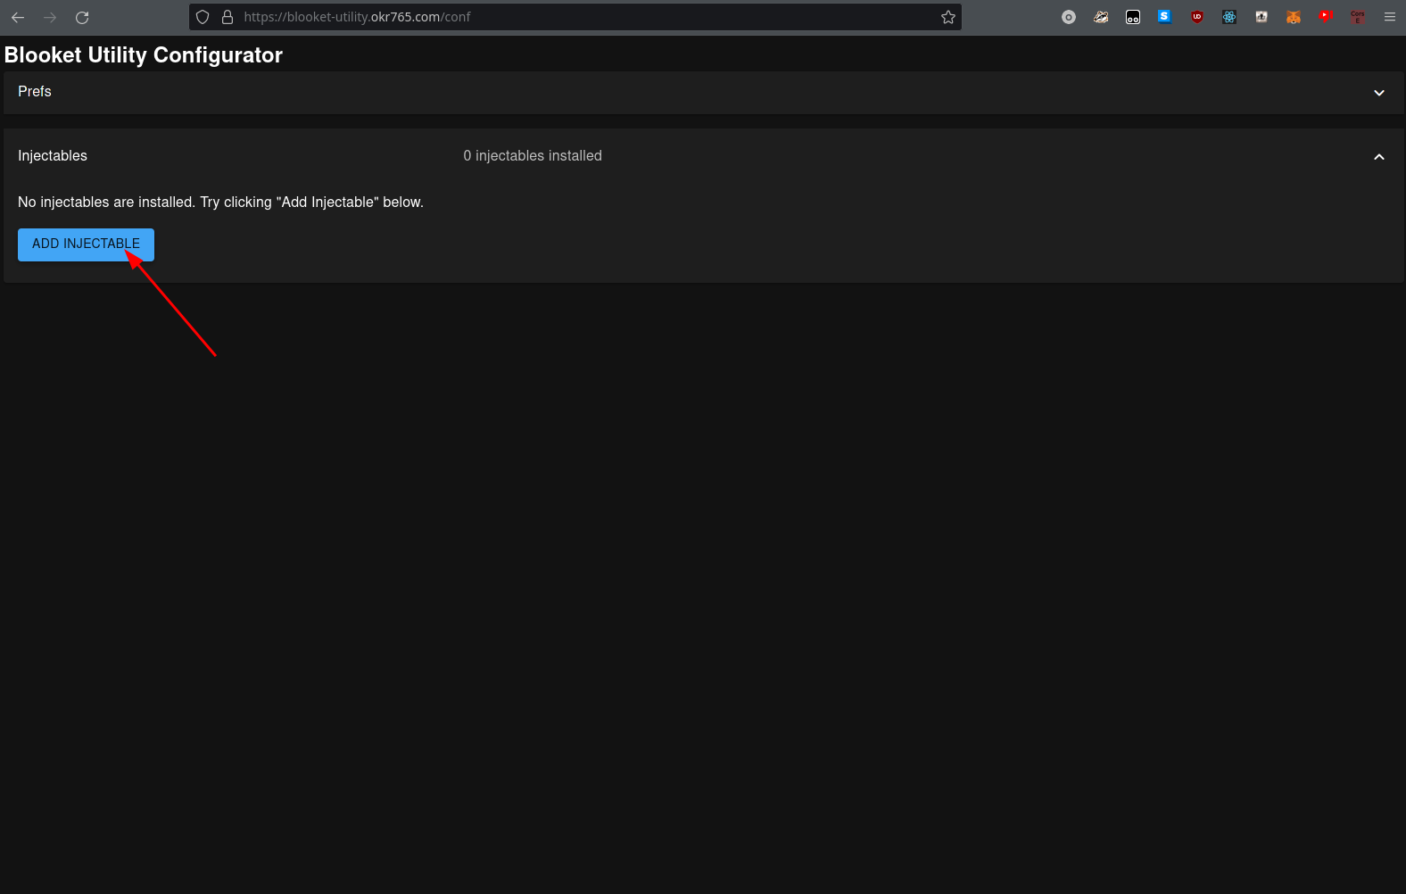Click the "No injectables are installed" message

click(220, 203)
